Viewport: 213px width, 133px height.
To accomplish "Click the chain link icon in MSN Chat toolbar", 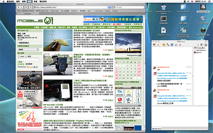I will [168, 45].
